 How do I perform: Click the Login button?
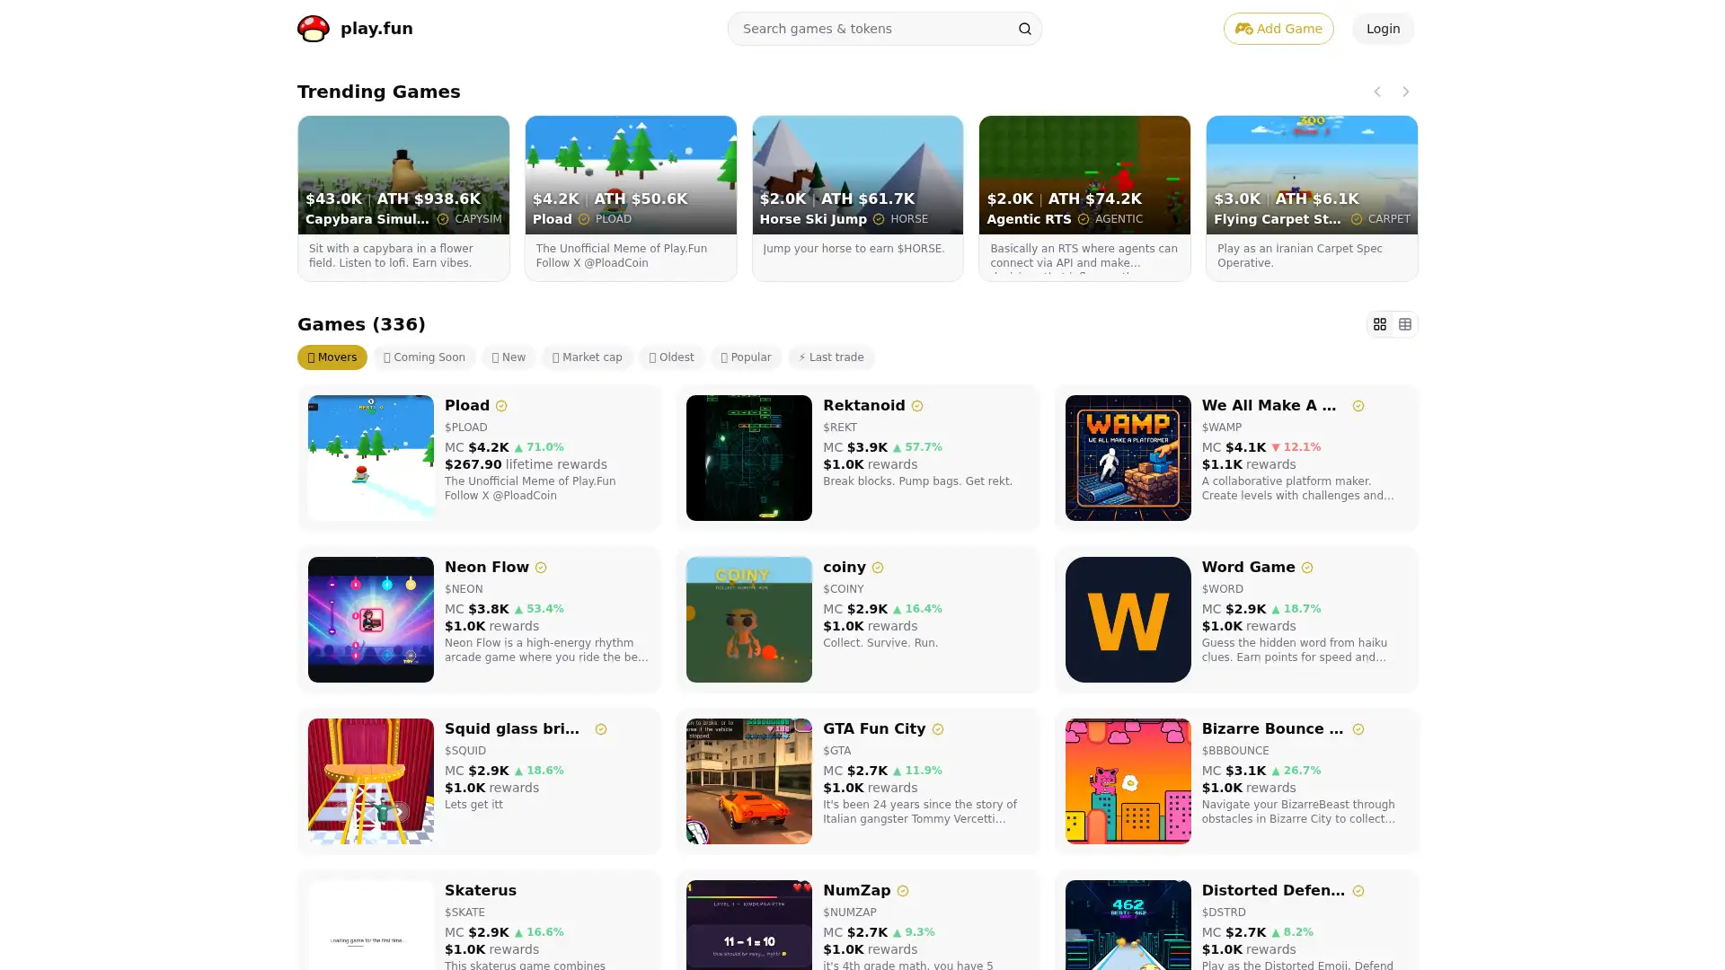point(1382,29)
